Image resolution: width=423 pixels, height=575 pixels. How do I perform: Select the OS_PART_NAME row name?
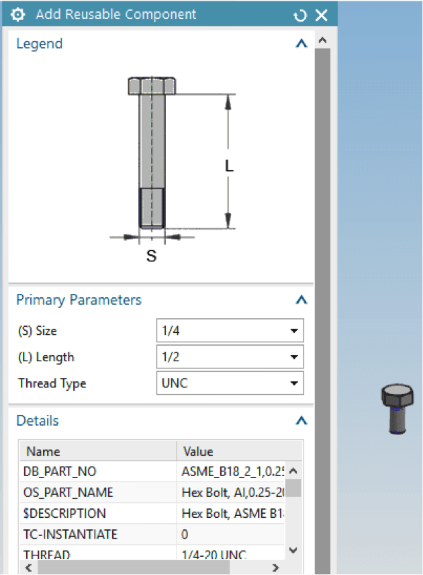(x=68, y=492)
